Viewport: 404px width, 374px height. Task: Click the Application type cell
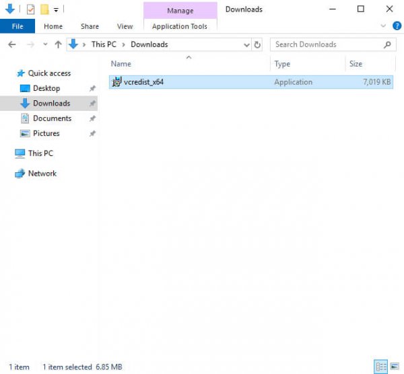[x=293, y=82]
